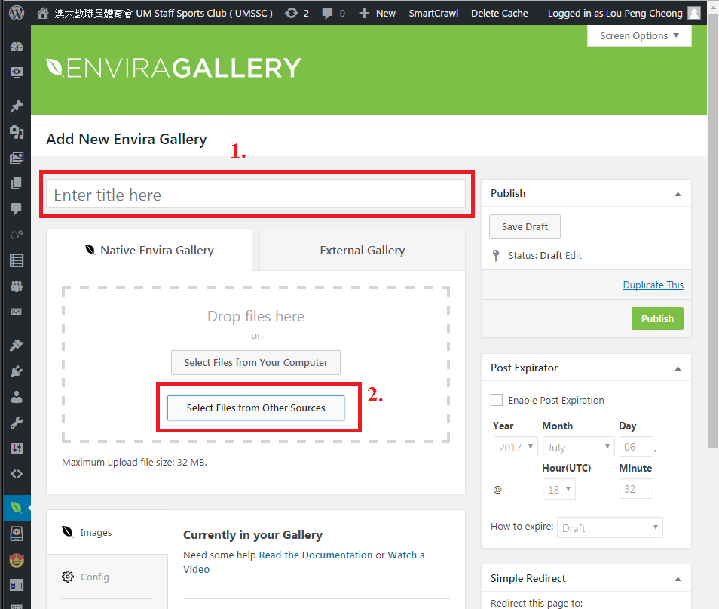Open the dim gears sidebar icon
719x609 pixels.
(x=17, y=235)
